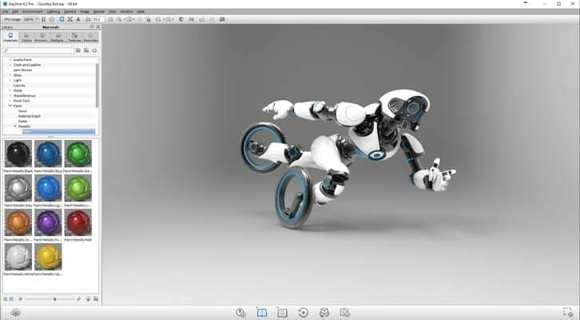Pause the real-time render
The width and height of the screenshot is (580, 320).
pos(43,19)
